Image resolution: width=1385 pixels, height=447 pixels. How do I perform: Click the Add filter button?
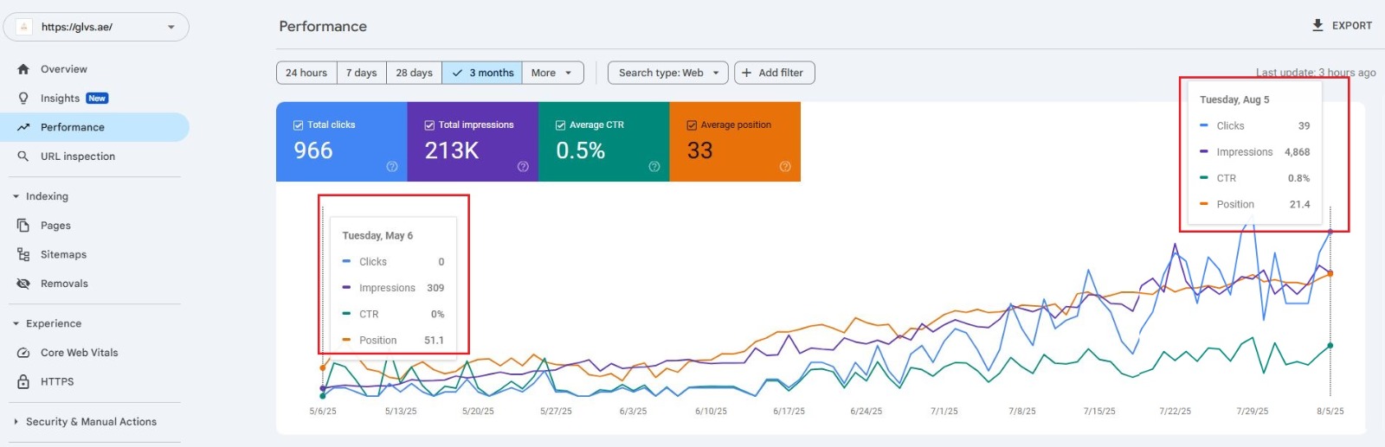click(774, 73)
